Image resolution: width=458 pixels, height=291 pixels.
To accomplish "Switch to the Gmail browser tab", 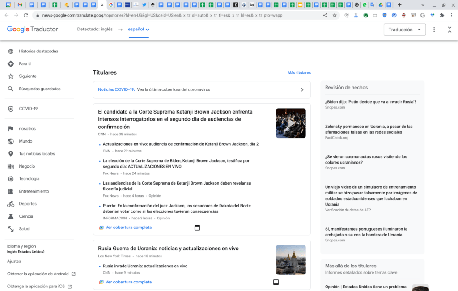I will [x=20, y=5].
